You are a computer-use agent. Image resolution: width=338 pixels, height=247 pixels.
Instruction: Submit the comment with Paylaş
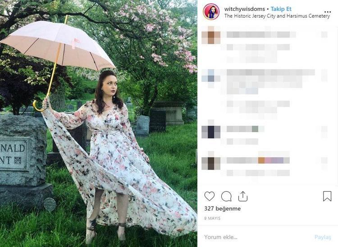(x=323, y=237)
